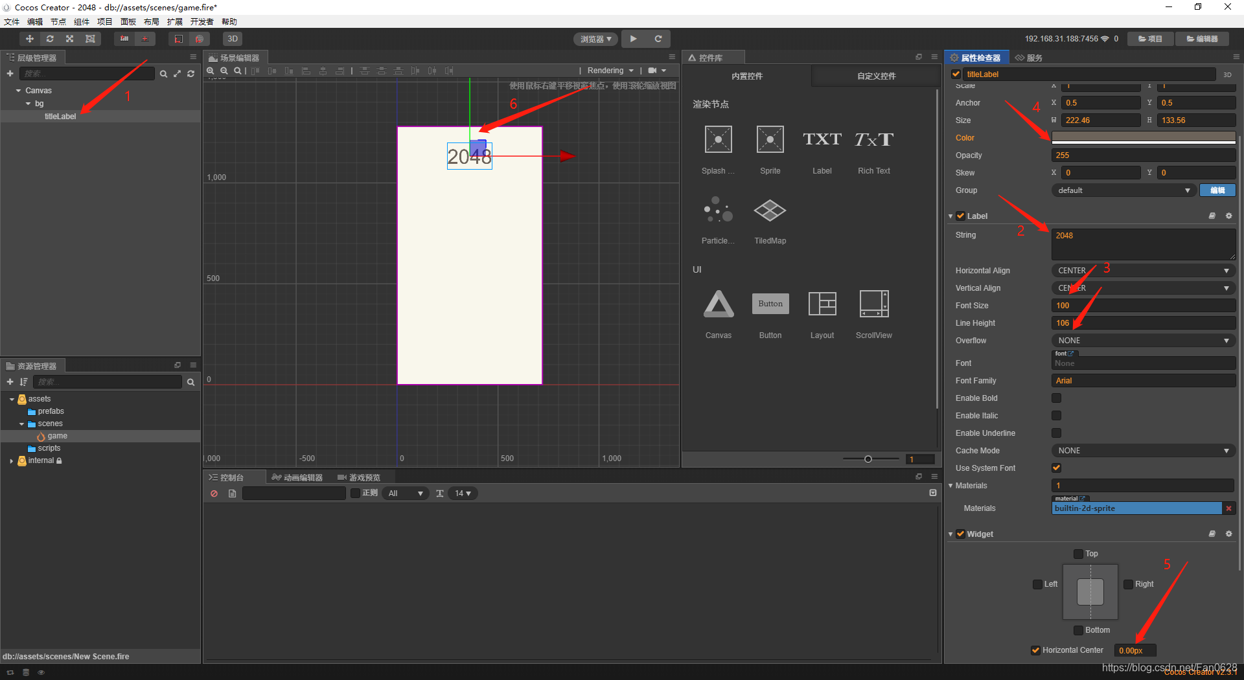Select titleLabel node in hierarchy
Viewport: 1244px width, 680px height.
pyautogui.click(x=60, y=117)
